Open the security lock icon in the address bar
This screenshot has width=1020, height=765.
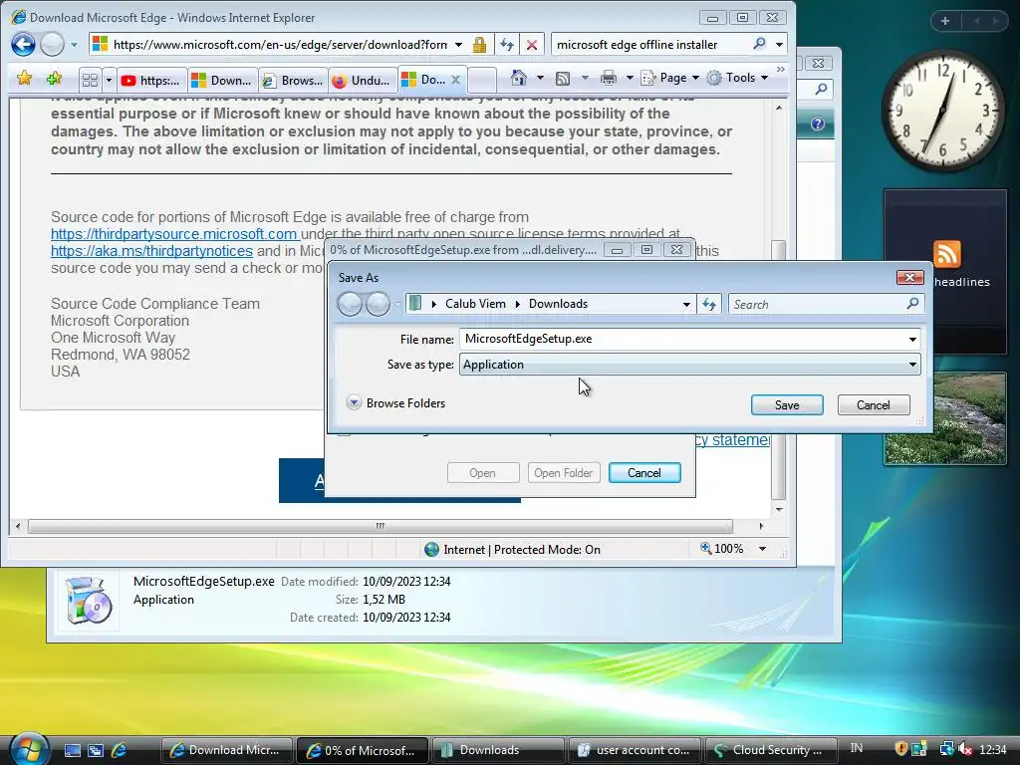pos(479,44)
